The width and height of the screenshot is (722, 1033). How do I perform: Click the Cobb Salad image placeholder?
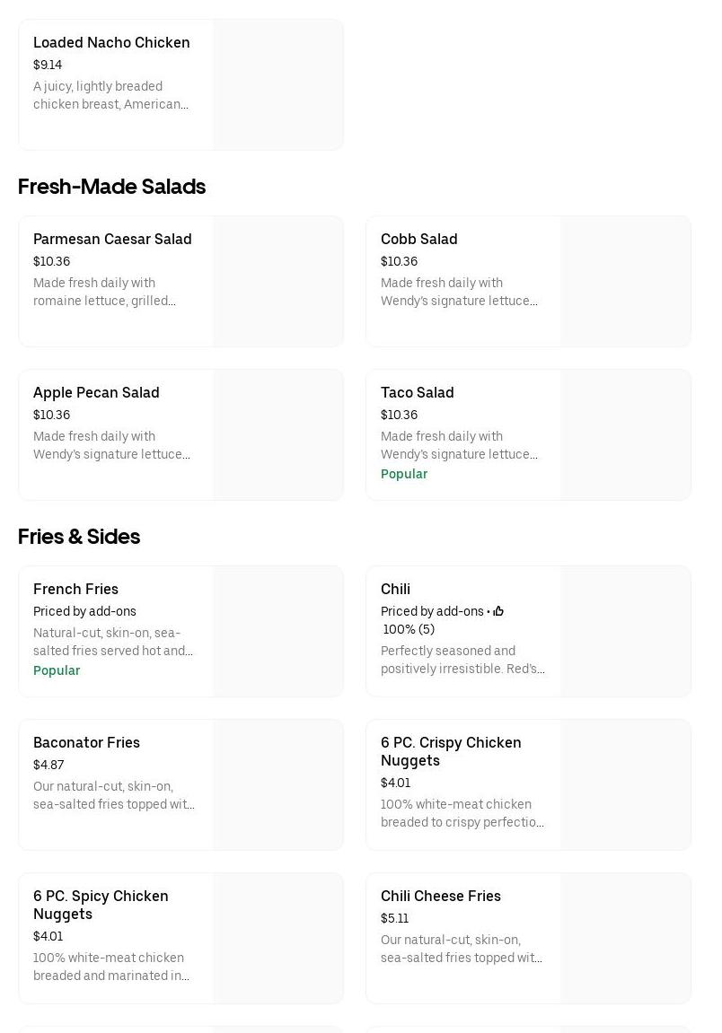coord(625,282)
